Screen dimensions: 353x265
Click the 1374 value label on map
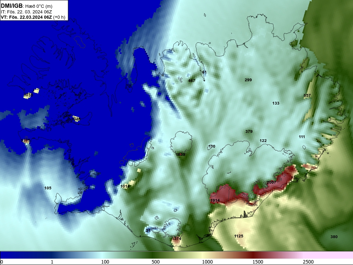[176, 238]
